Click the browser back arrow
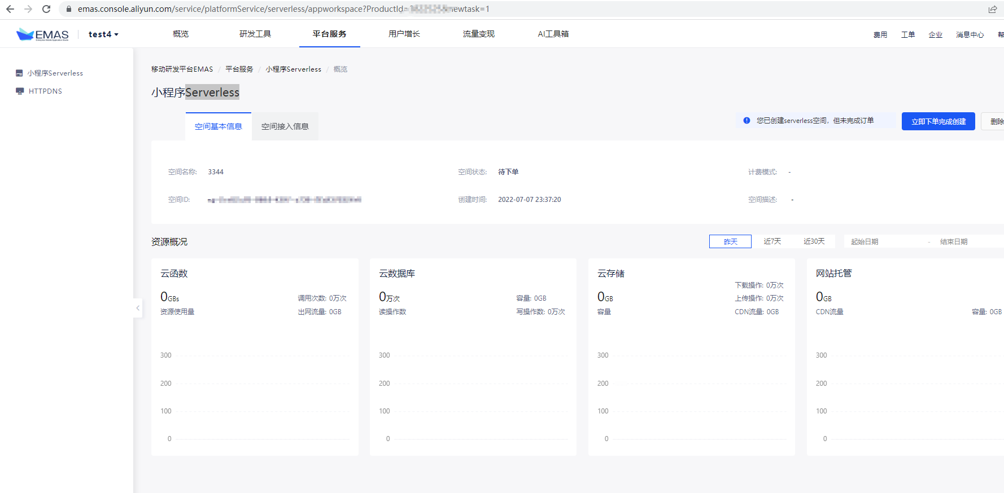Viewport: 1004px width, 493px height. point(10,9)
